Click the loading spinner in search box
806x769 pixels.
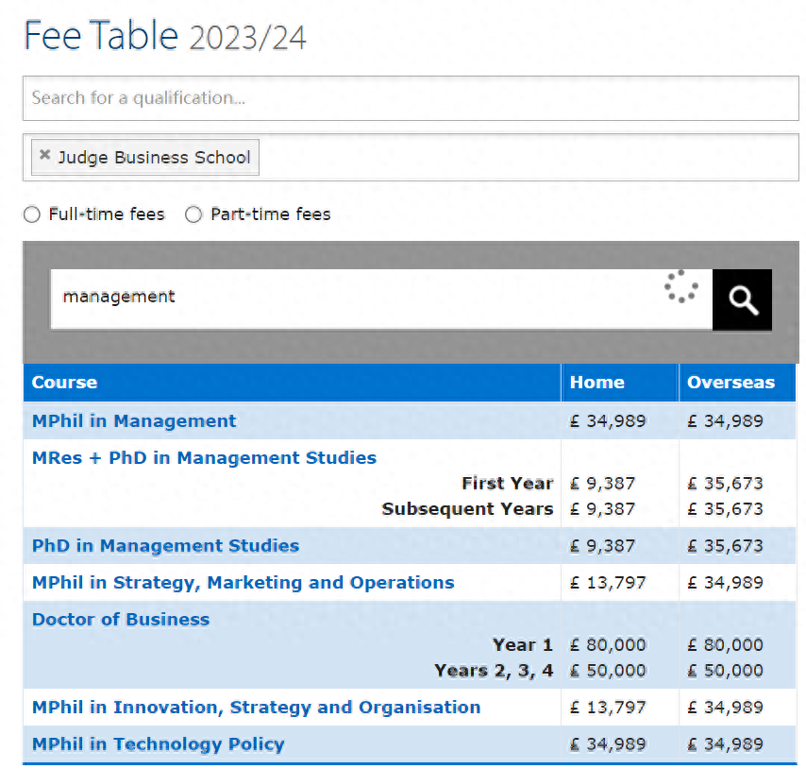click(680, 287)
